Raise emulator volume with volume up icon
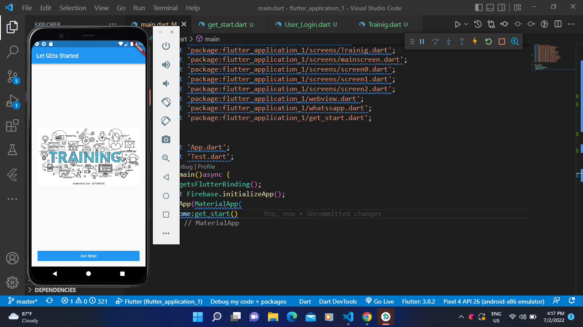 coord(166,65)
